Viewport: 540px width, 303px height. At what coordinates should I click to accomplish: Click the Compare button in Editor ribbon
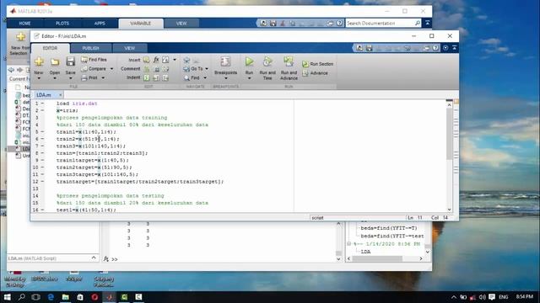94,69
